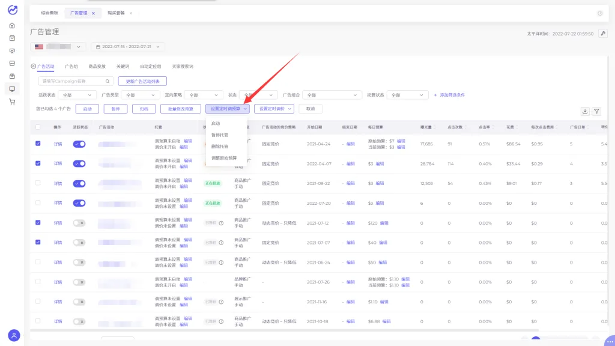Open the presentation chart sidebar section
This screenshot has width=615, height=346.
pos(12,51)
